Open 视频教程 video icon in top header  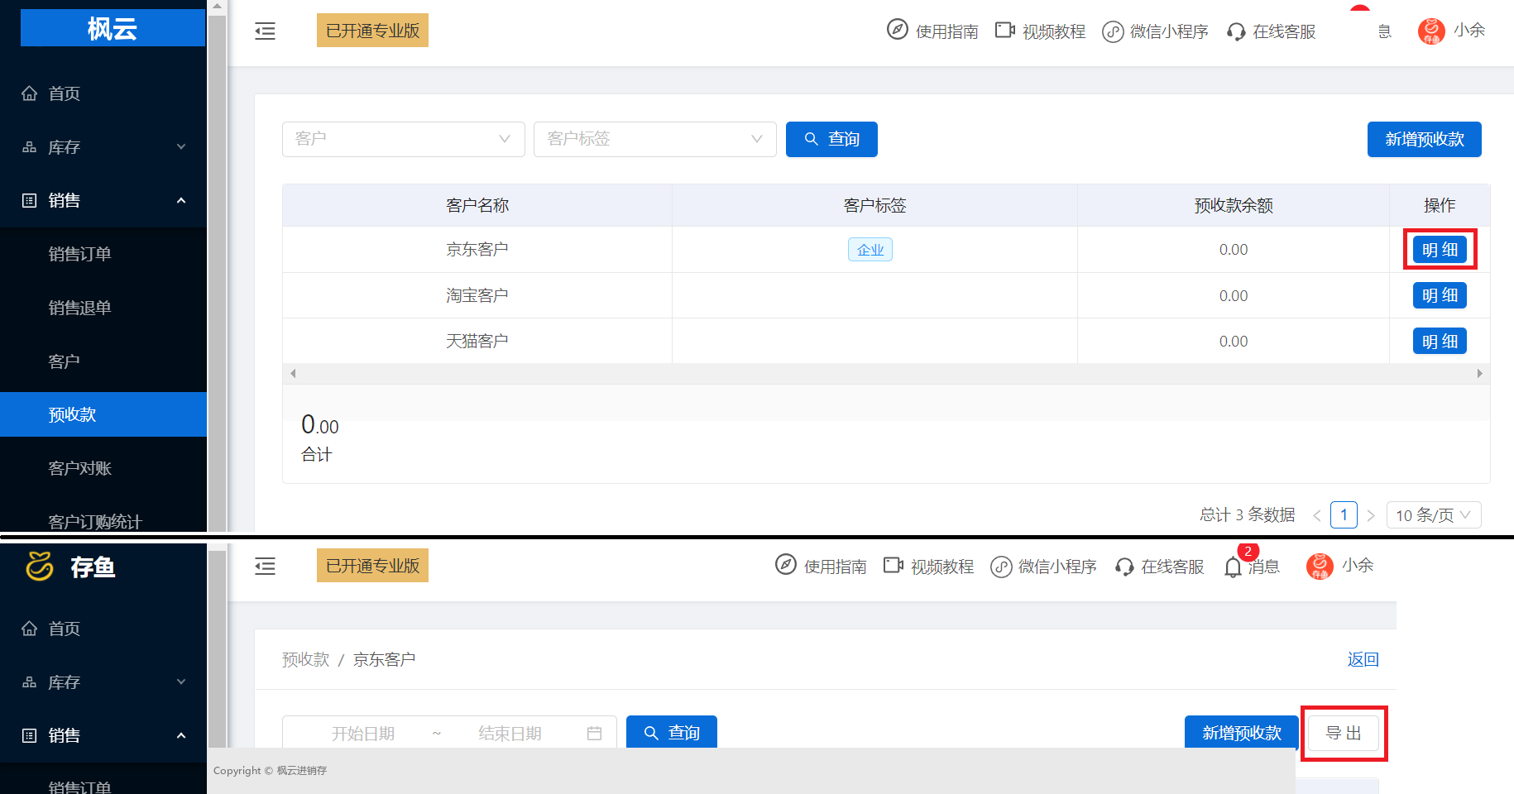click(x=1004, y=30)
